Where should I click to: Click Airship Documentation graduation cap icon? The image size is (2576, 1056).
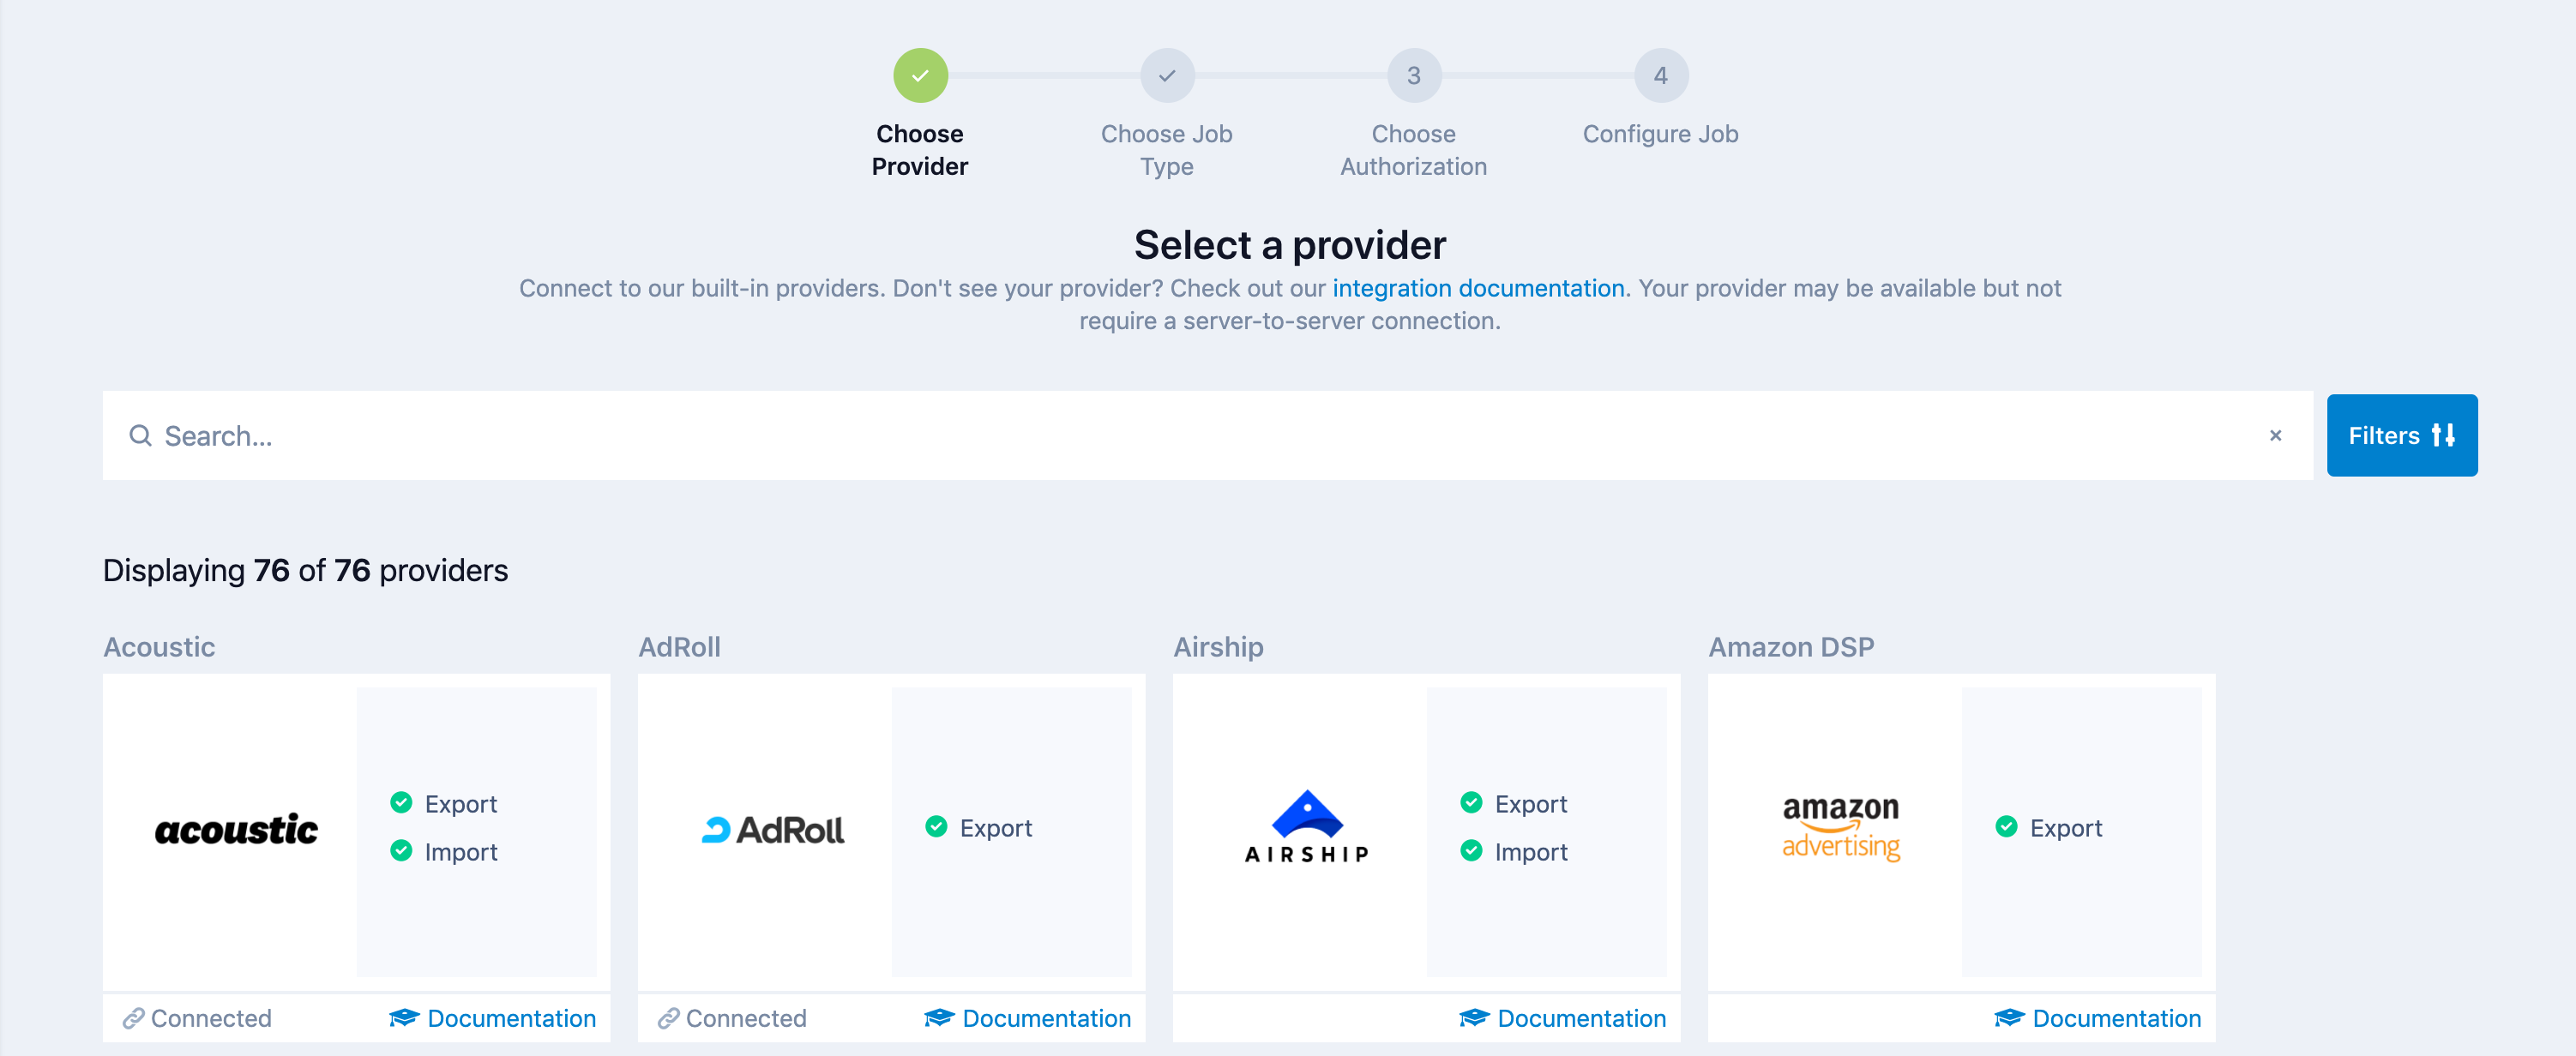click(x=1474, y=1019)
